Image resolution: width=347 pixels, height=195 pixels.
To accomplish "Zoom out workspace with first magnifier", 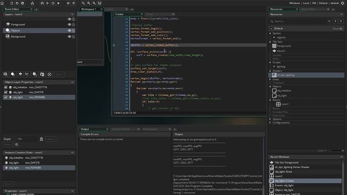I will [83, 3].
